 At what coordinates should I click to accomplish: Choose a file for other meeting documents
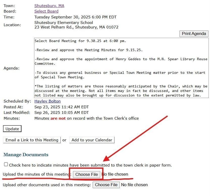click(106, 185)
